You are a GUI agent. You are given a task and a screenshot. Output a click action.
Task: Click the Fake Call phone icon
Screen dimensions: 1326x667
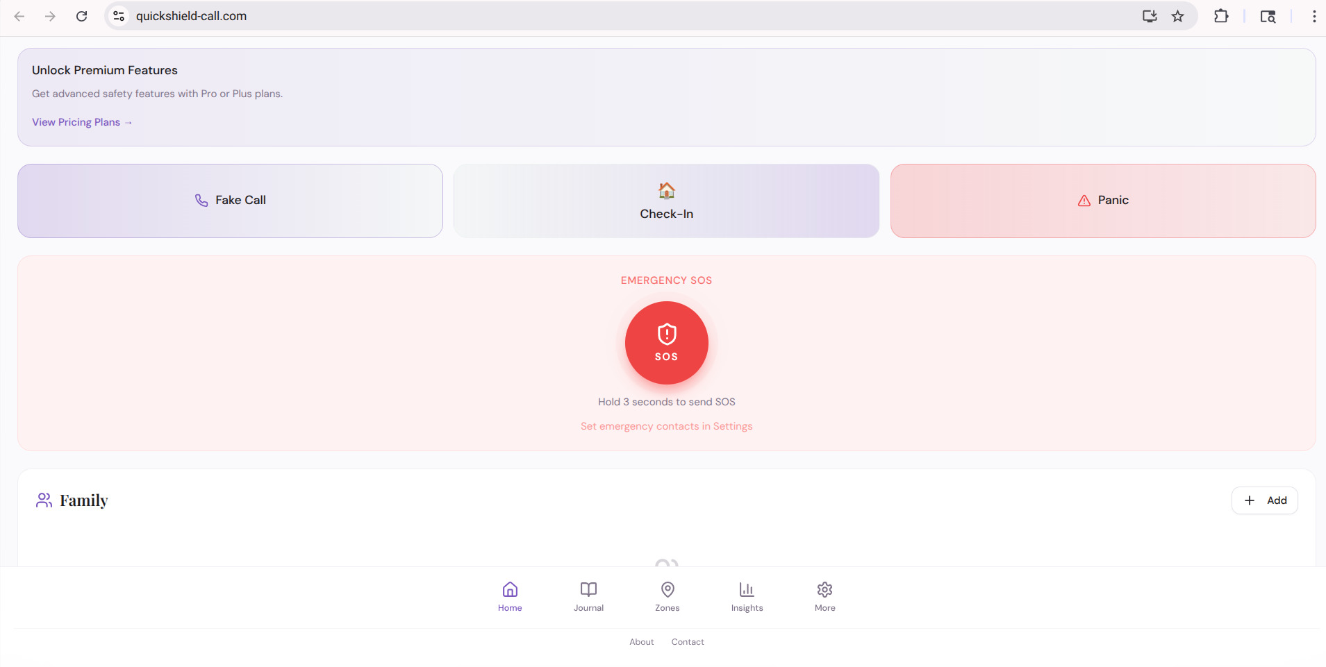click(201, 200)
